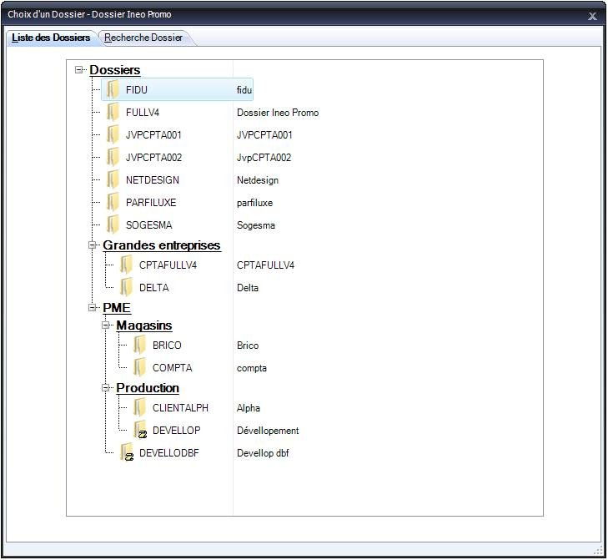Click the NETDESIGN folder icon
608x560 pixels.
[113, 180]
